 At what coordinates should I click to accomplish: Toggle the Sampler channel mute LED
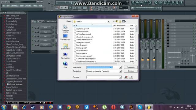click(x=33, y=45)
